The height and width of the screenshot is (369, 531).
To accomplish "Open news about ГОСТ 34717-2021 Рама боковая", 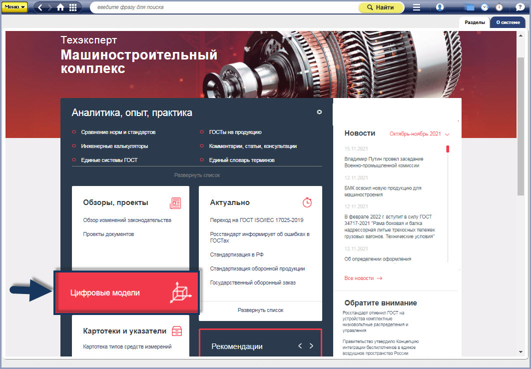I will [x=390, y=226].
